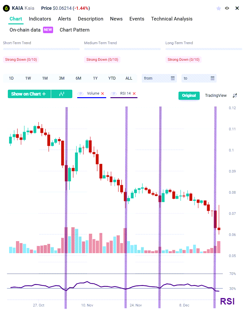Open the calendar icon in the from field
The image size is (243, 311).
click(x=173, y=78)
